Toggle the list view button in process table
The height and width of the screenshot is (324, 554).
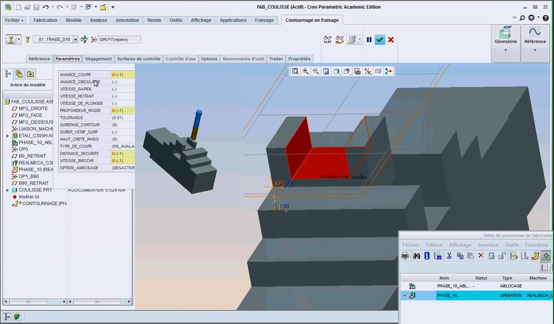545,267
